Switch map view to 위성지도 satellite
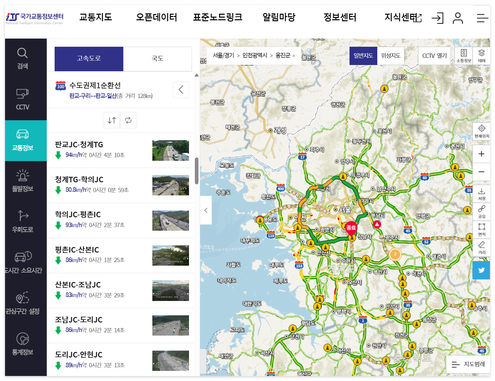Viewport: 495px width, 381px height. (391, 56)
